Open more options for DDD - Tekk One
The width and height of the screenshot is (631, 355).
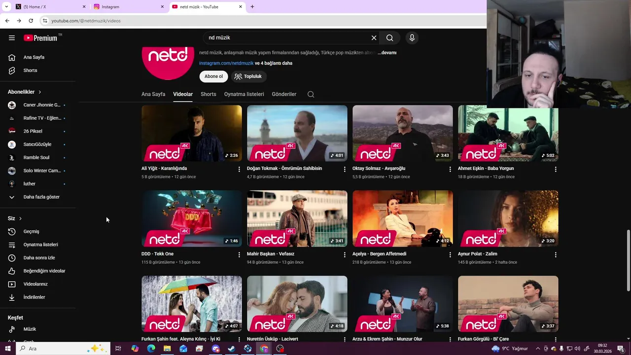pyautogui.click(x=239, y=255)
